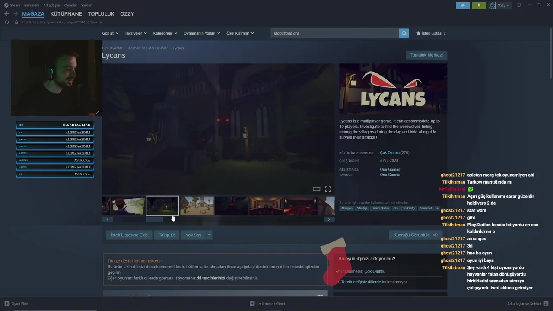
Task: Reload the page with the refresh icon
Action: tap(6, 22)
